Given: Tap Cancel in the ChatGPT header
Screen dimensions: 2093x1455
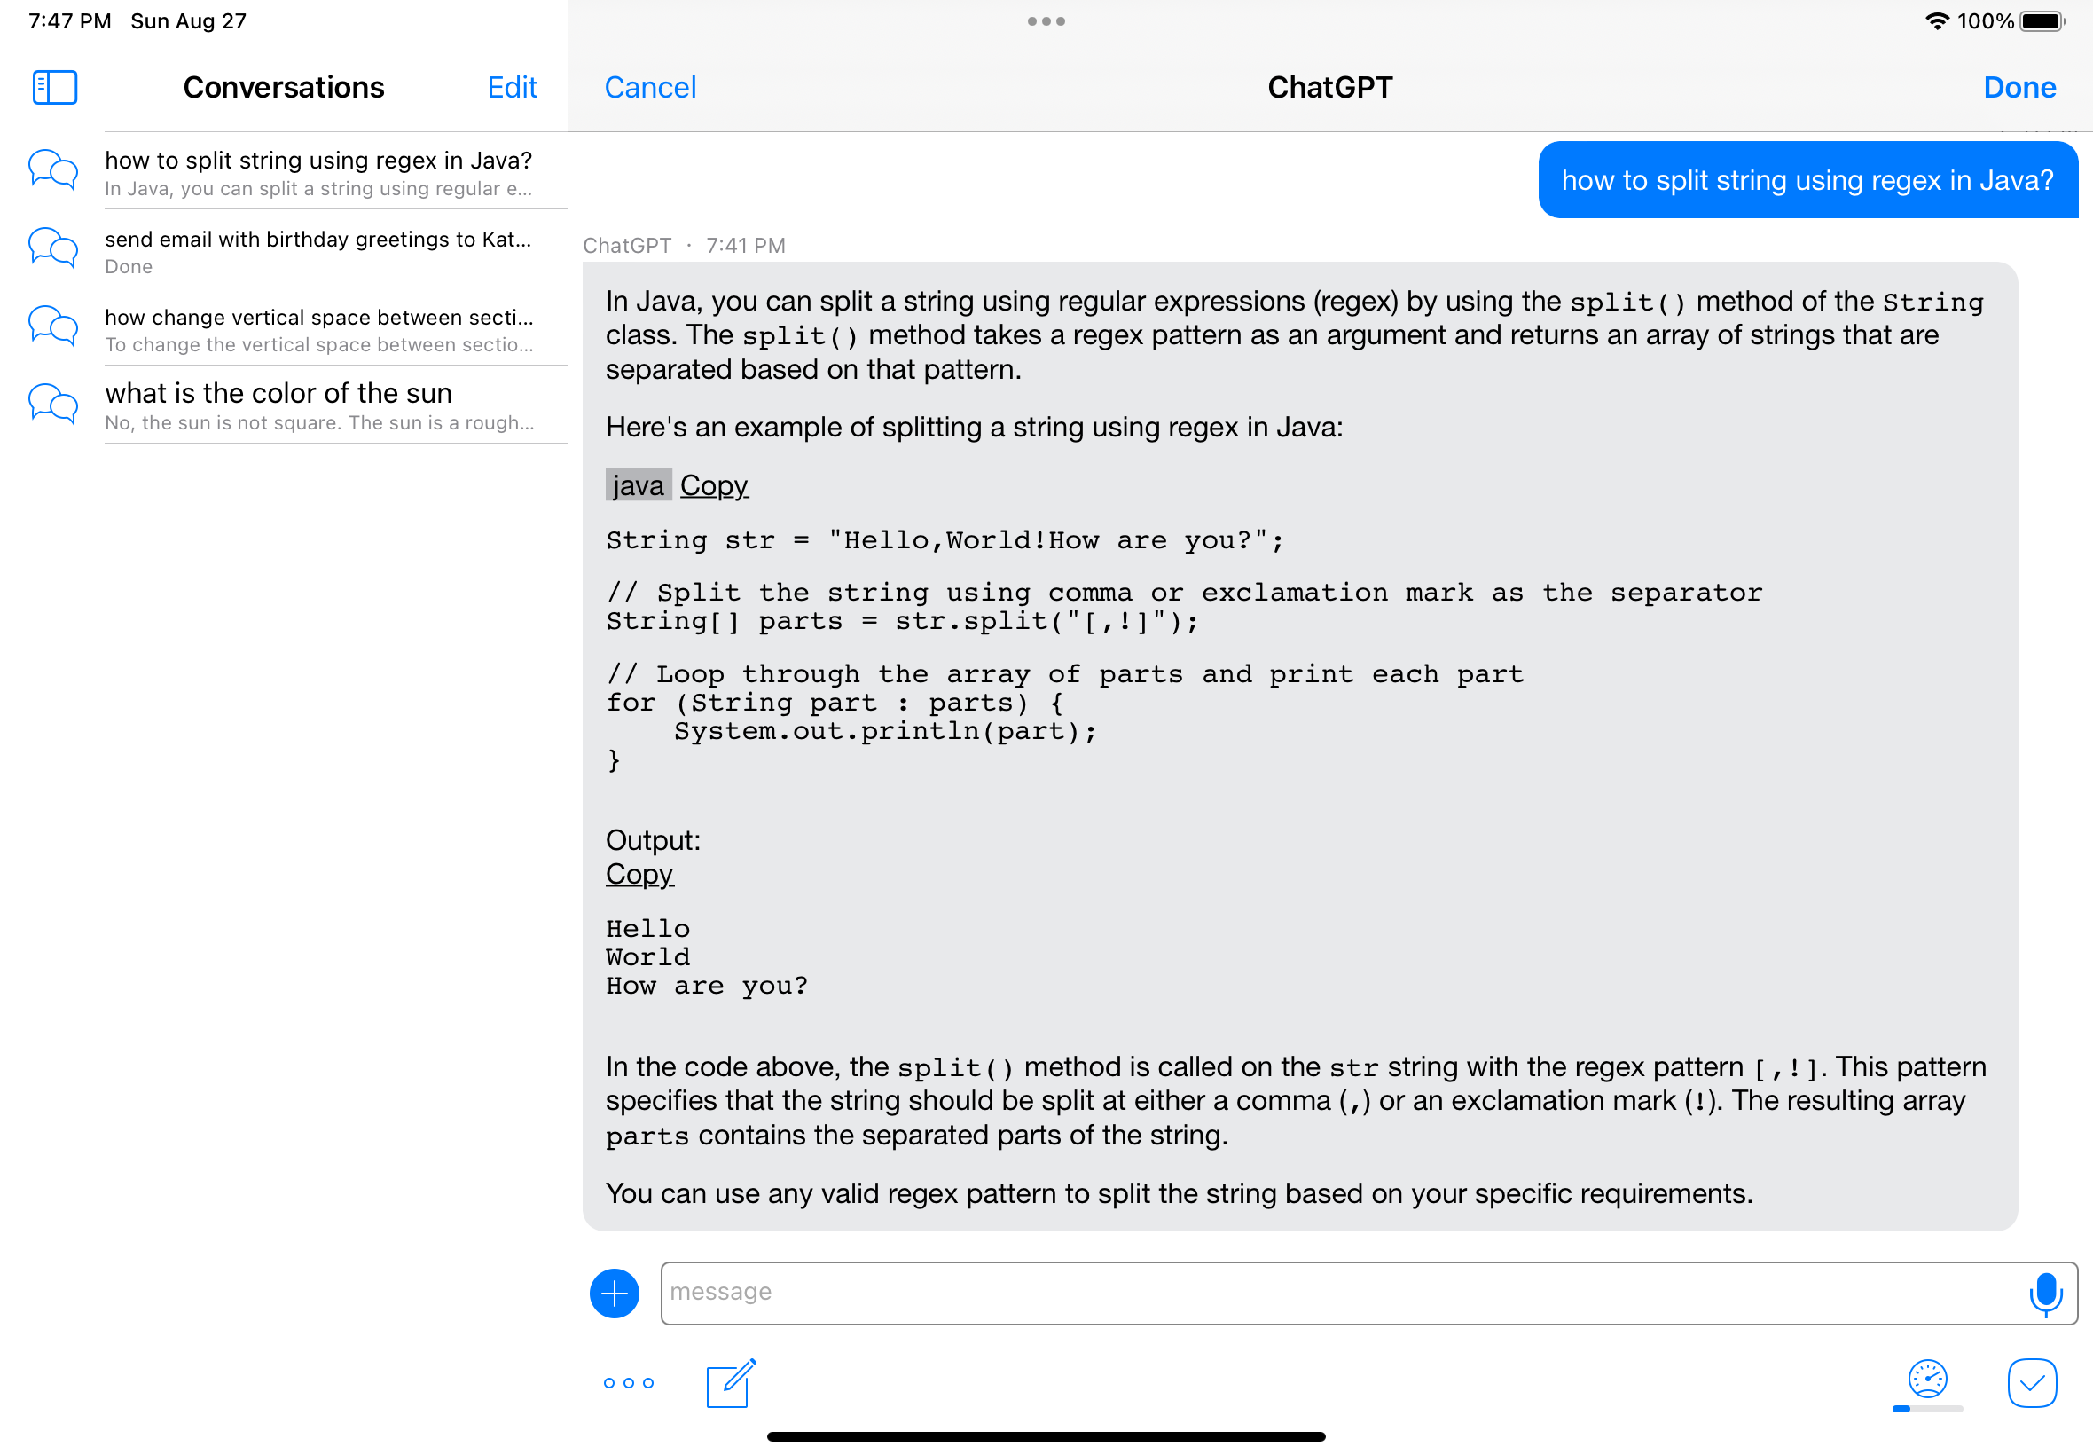Looking at the screenshot, I should click(x=650, y=88).
